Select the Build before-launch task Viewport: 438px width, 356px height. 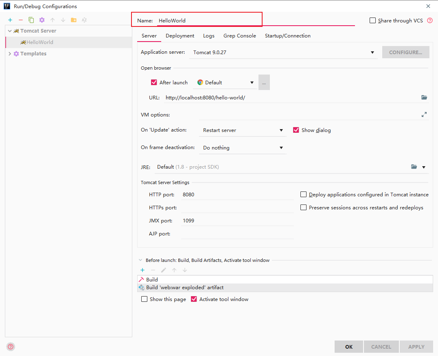coord(285,279)
